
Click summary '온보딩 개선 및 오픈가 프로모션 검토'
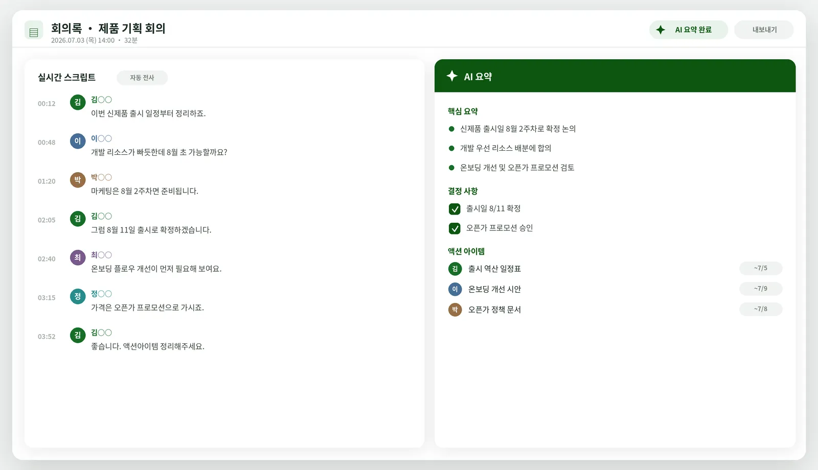517,168
